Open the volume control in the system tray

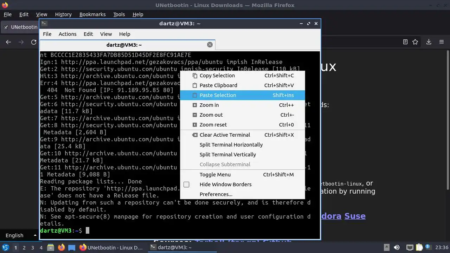pos(397,248)
